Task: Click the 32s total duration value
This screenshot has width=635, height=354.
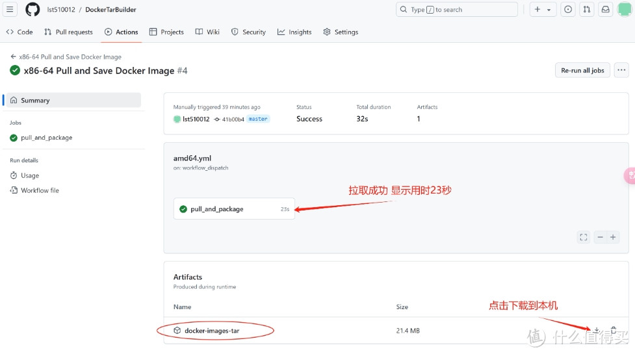Action: point(362,119)
